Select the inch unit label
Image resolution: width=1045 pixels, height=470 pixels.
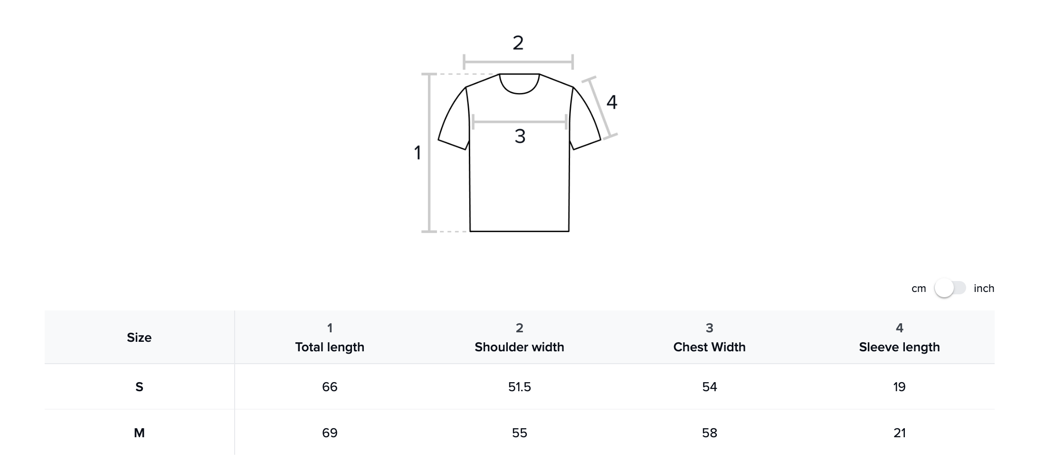click(984, 288)
